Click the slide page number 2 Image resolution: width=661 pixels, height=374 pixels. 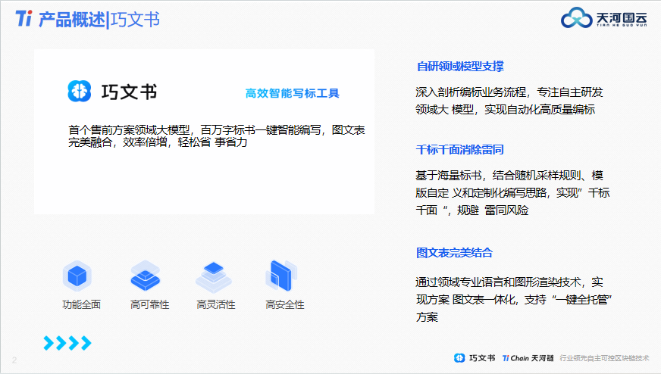tap(14, 360)
